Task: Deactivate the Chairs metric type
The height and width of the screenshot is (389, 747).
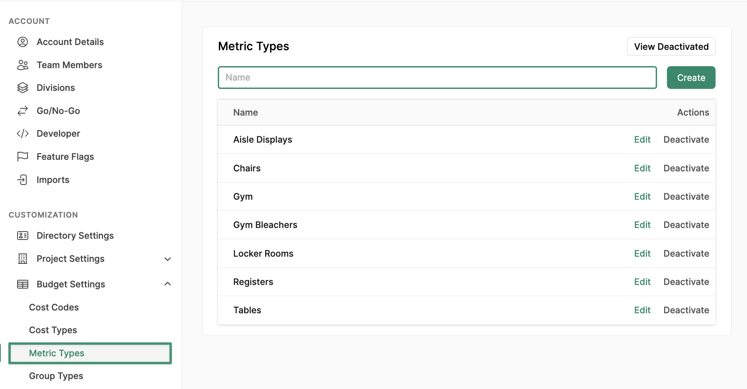Action: click(686, 168)
